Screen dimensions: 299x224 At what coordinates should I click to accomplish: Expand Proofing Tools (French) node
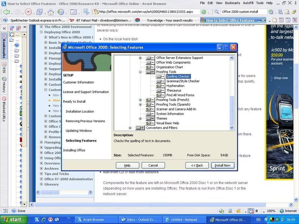(141, 100)
